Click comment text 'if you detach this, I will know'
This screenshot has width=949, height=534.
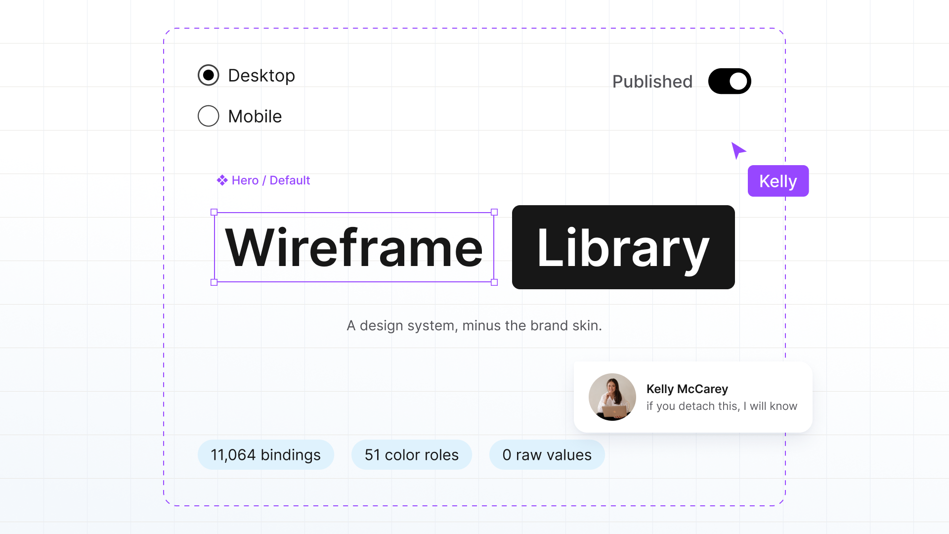722,406
